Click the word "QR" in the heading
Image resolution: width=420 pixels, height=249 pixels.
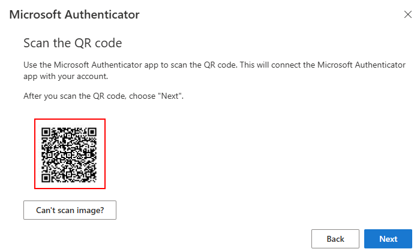[x=83, y=43]
